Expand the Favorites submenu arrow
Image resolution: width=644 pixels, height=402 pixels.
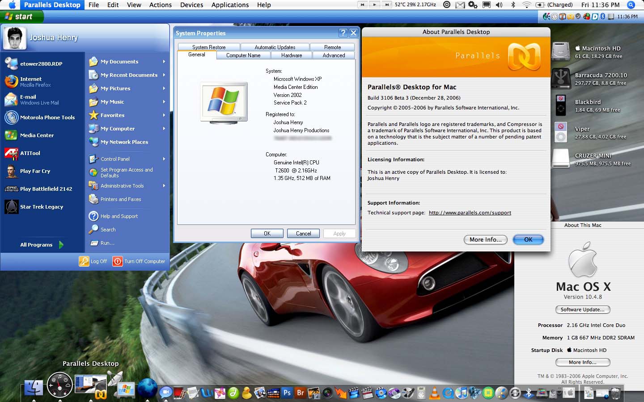[164, 115]
